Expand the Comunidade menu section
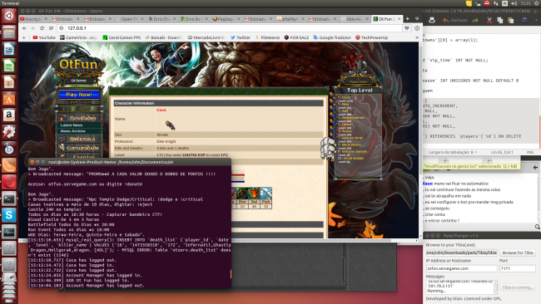 click(82, 148)
